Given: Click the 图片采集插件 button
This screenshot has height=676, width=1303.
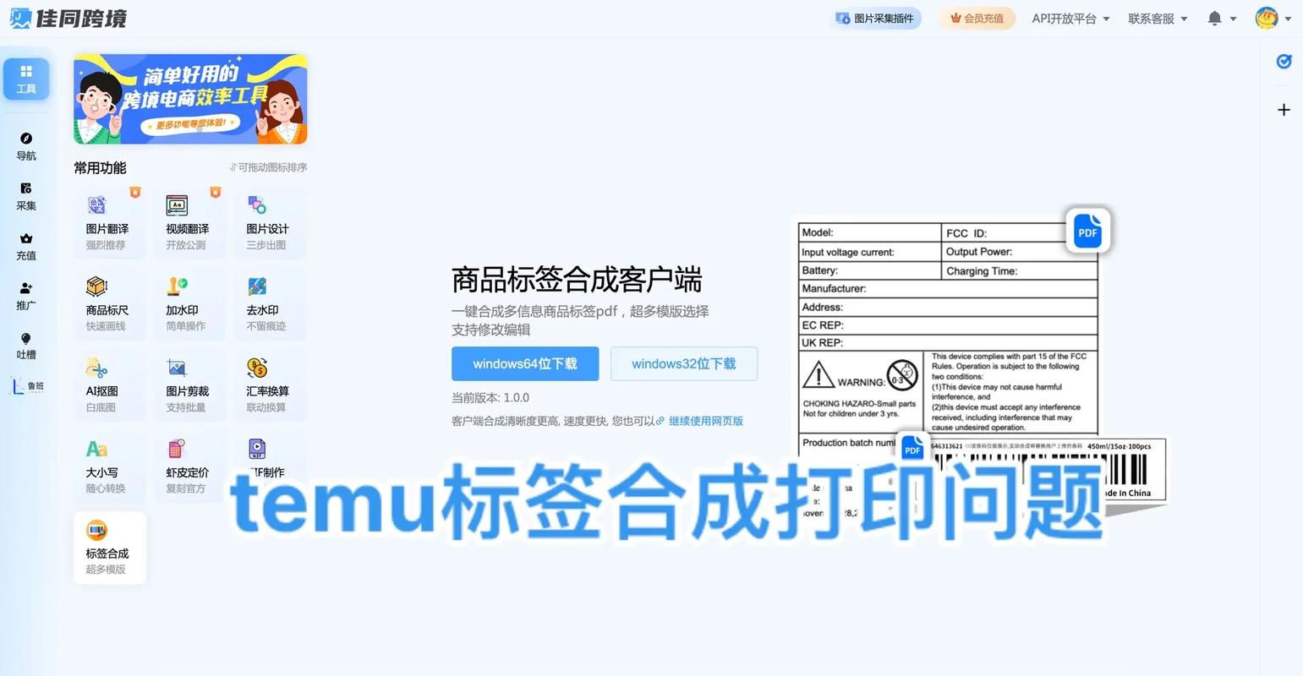Looking at the screenshot, I should coord(874,18).
